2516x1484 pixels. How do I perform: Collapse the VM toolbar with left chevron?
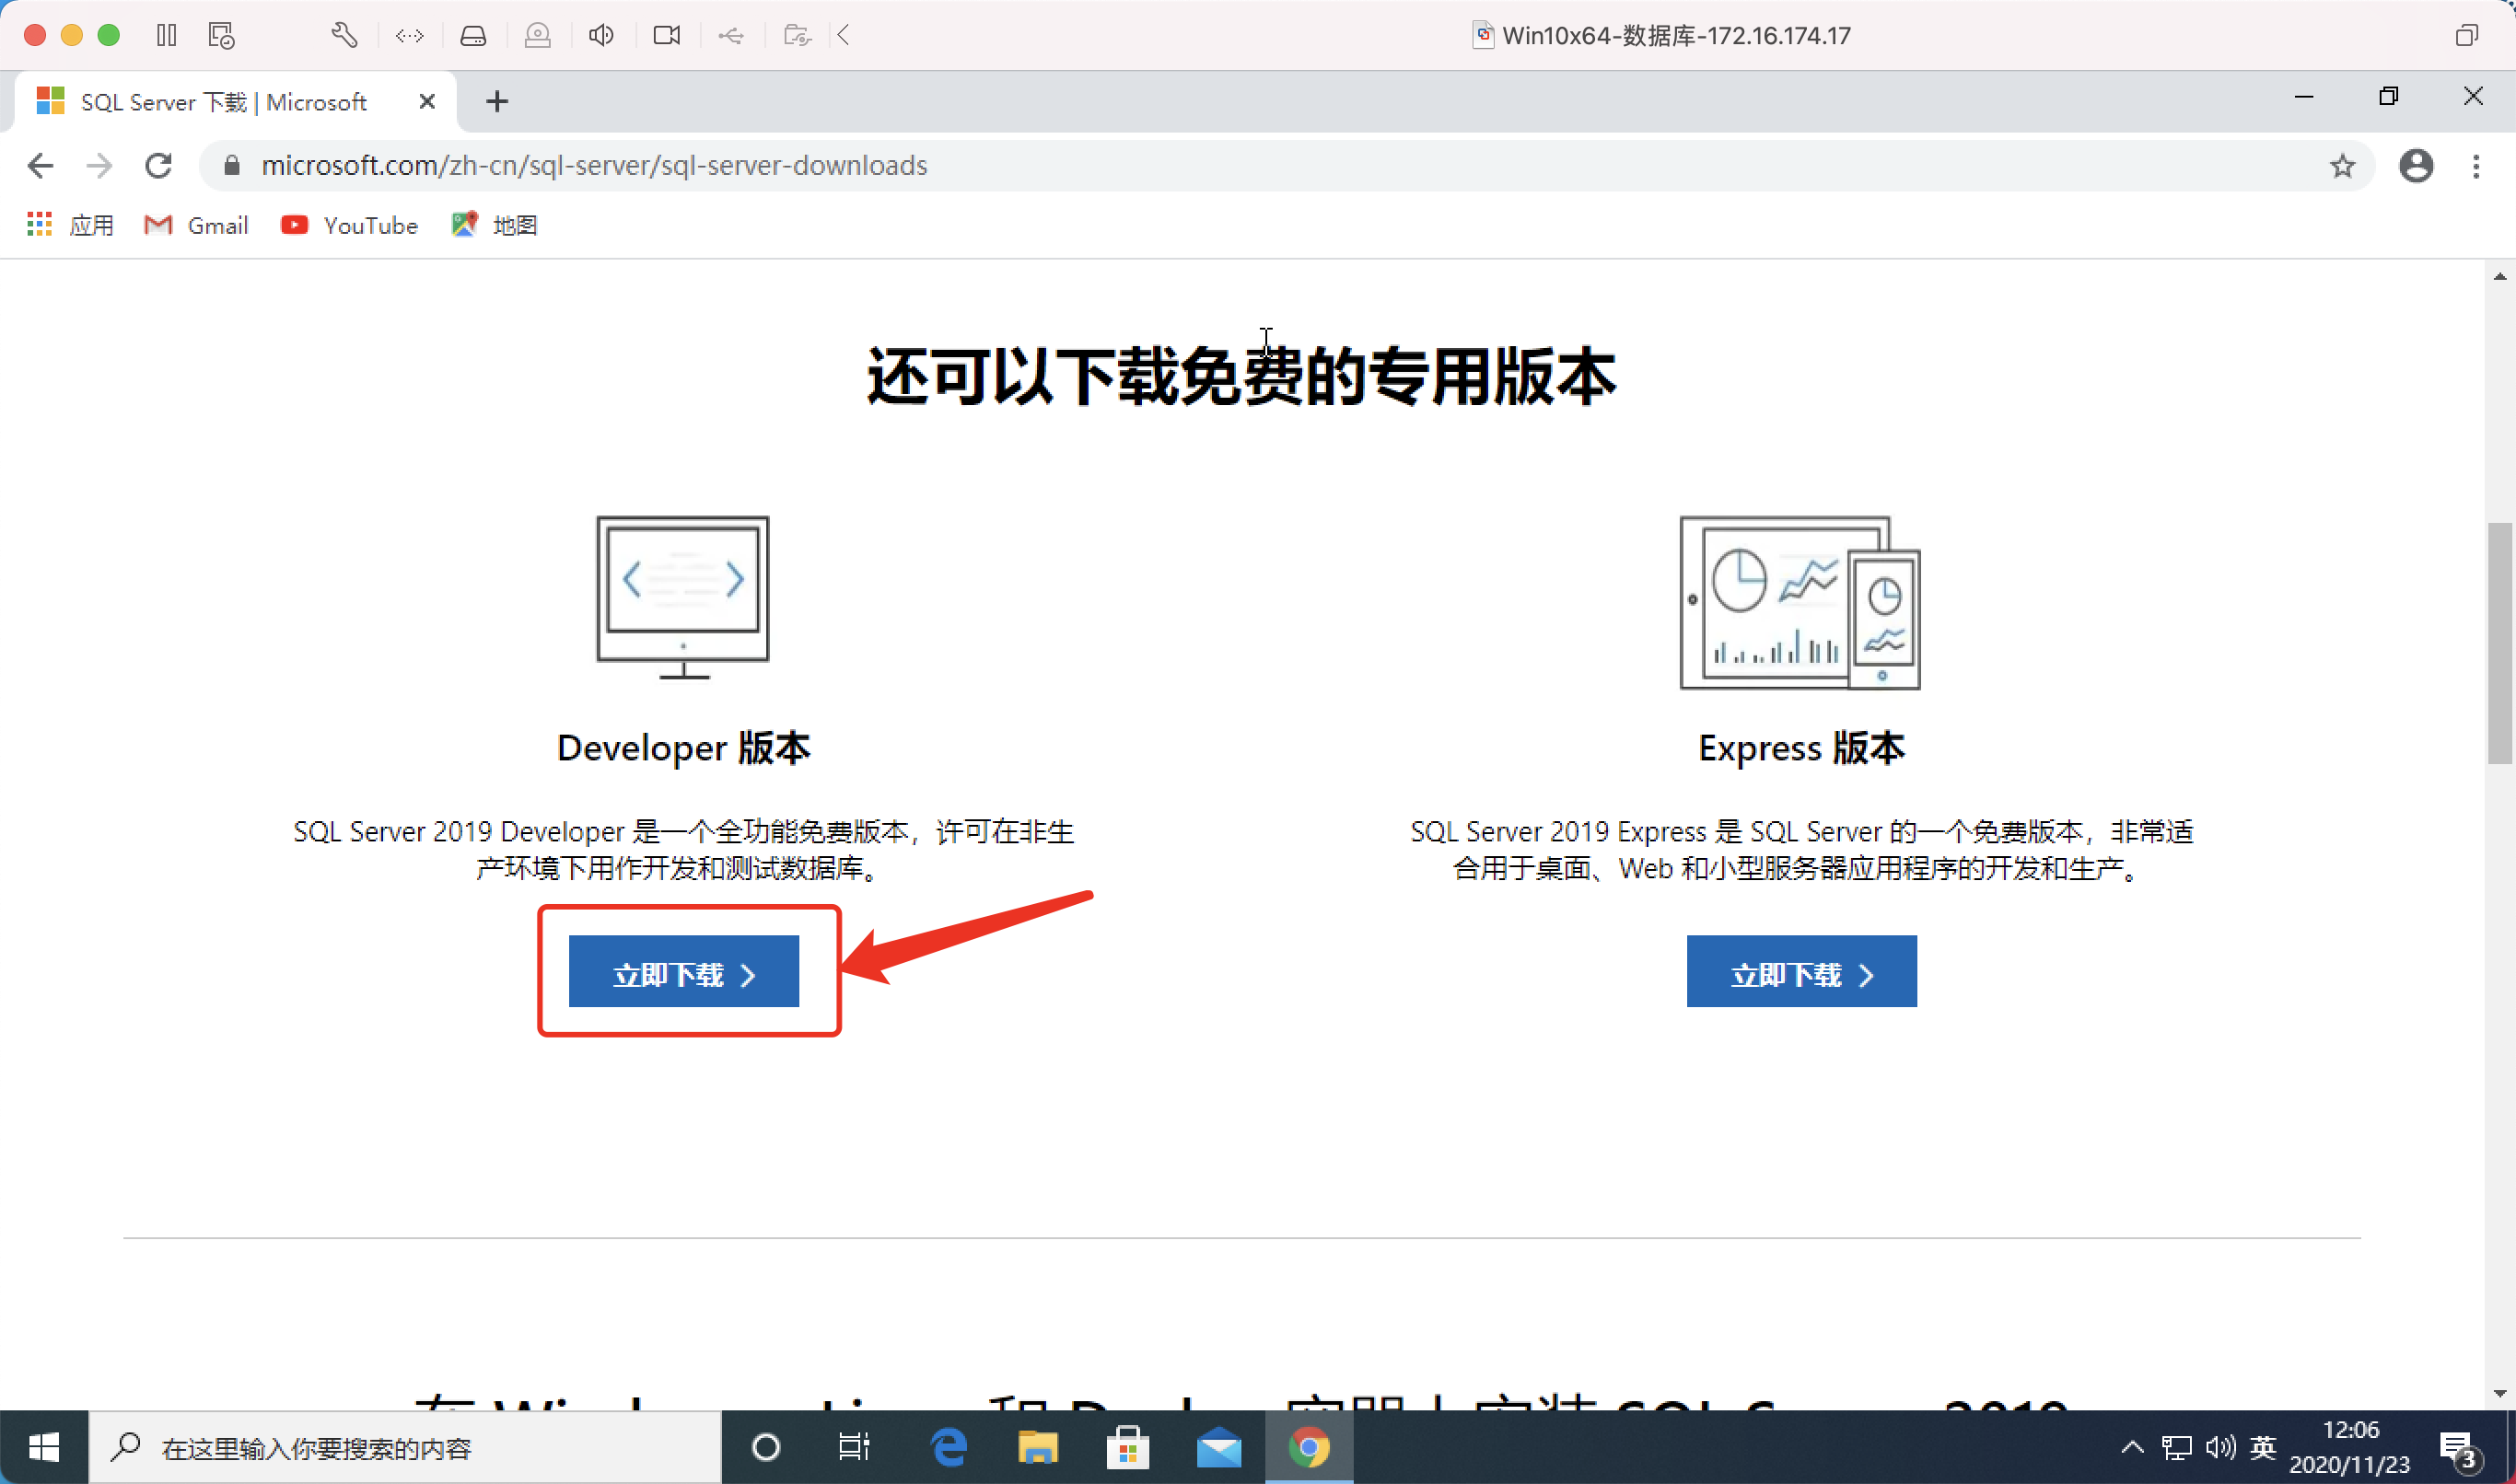click(x=844, y=36)
